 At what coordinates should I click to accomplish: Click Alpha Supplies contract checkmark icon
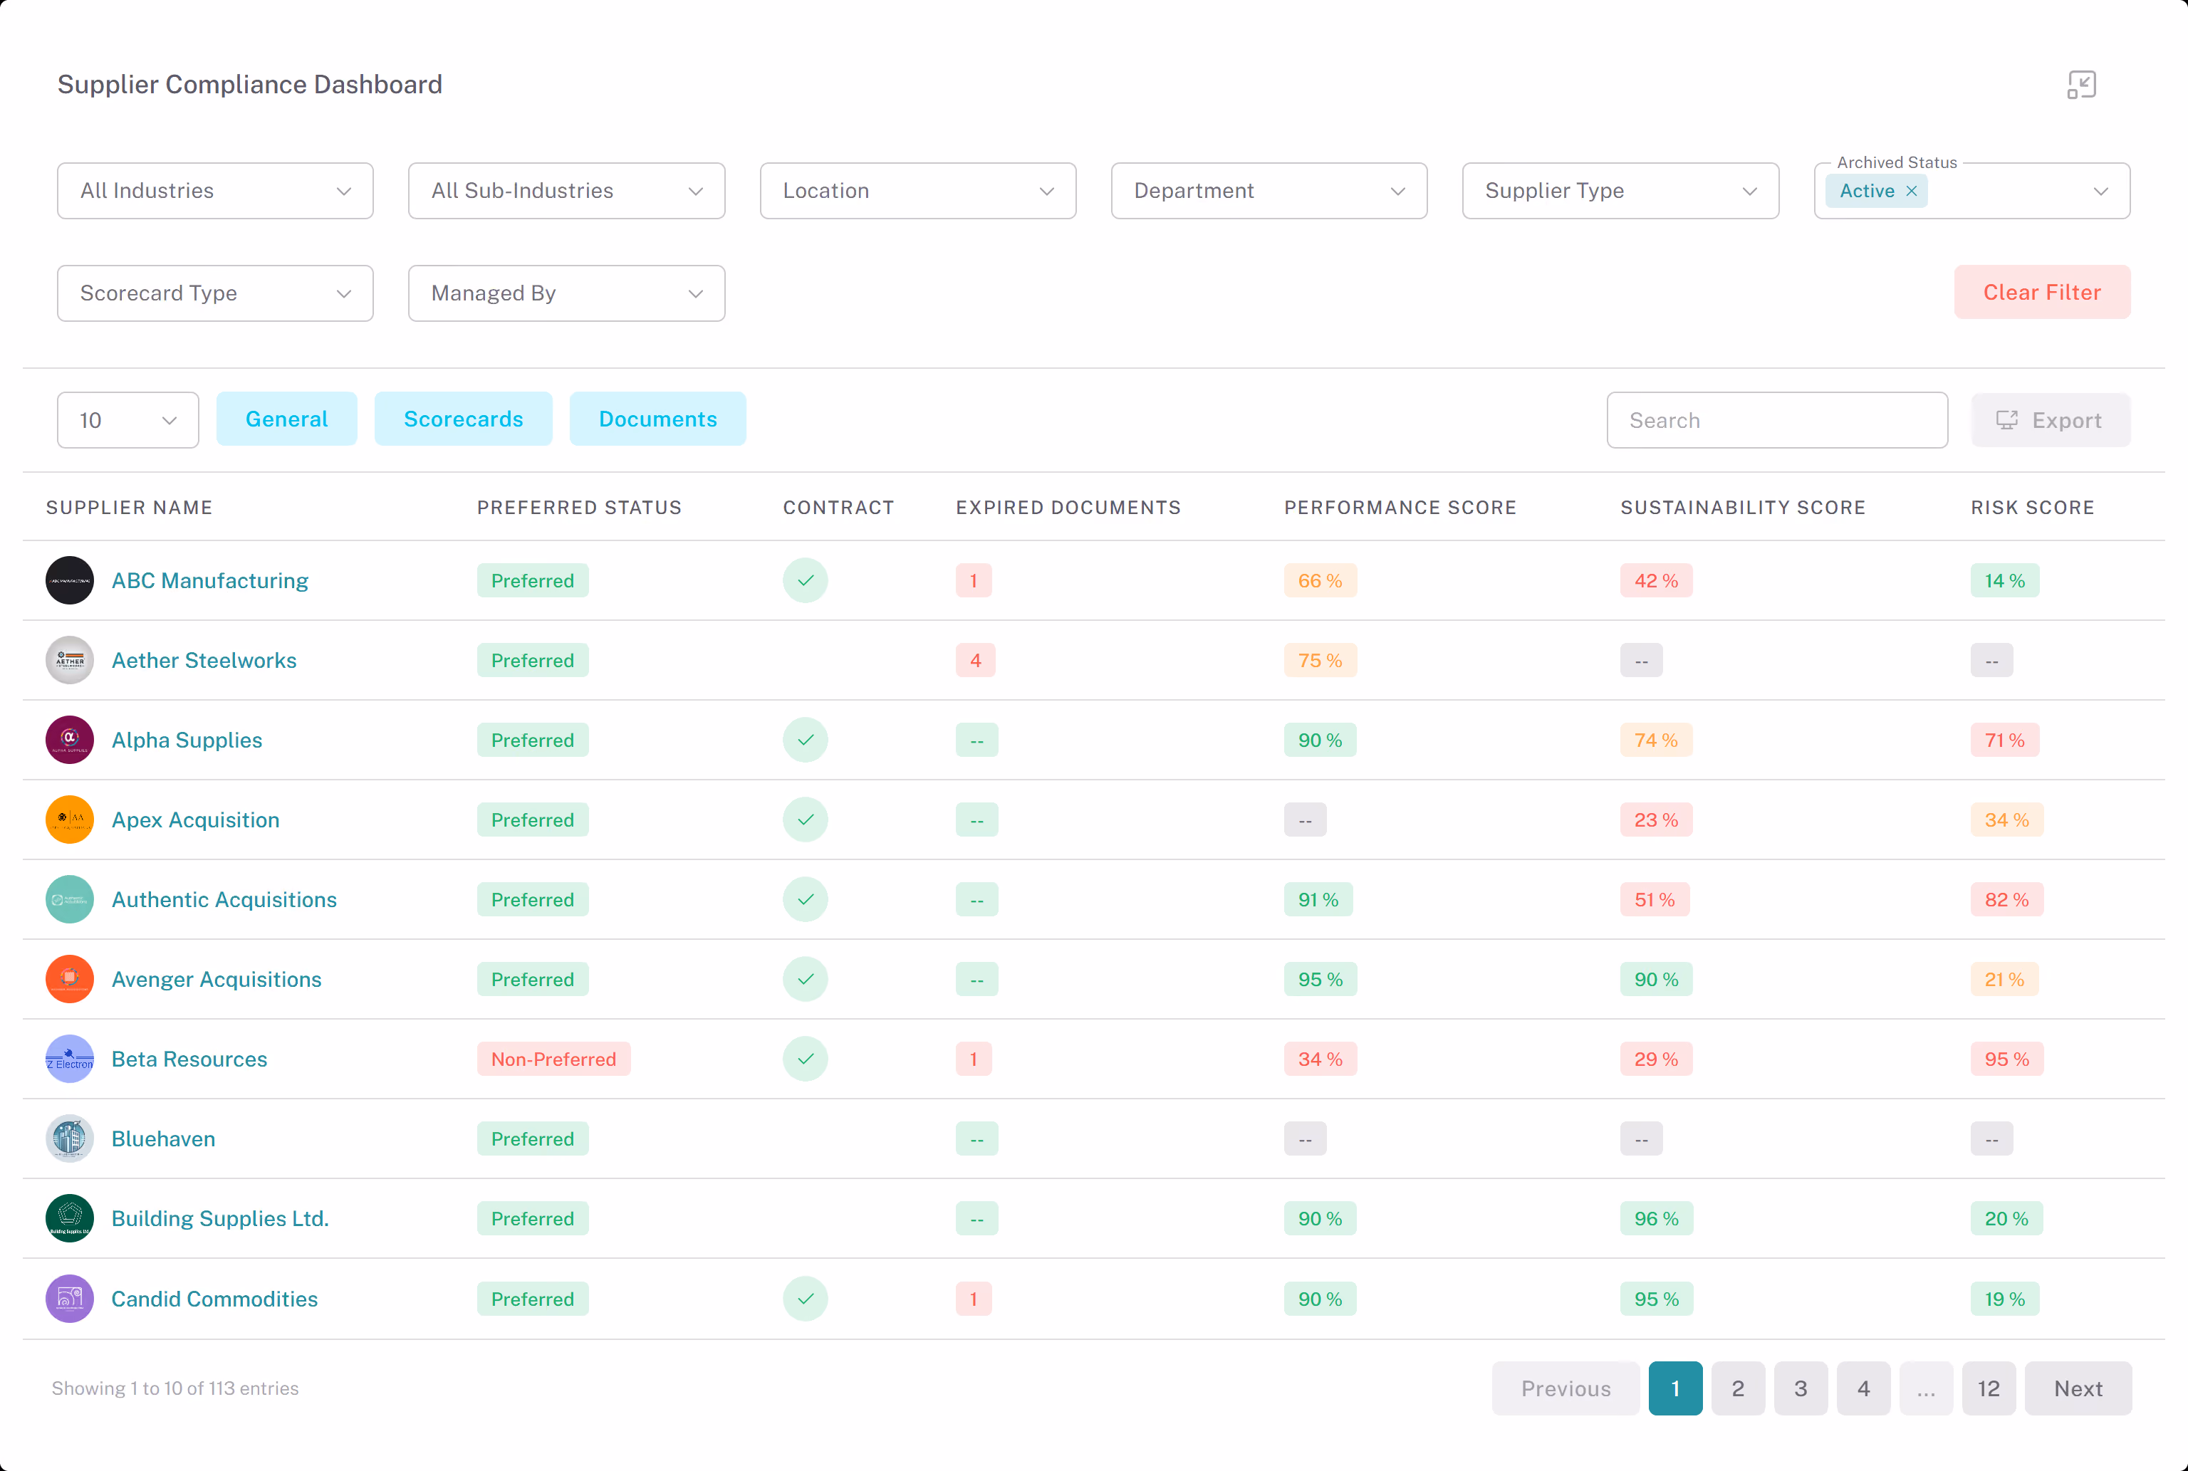click(x=805, y=740)
